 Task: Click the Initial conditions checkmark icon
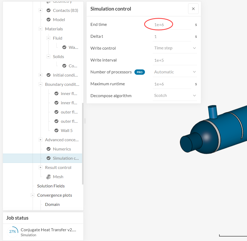point(48,75)
